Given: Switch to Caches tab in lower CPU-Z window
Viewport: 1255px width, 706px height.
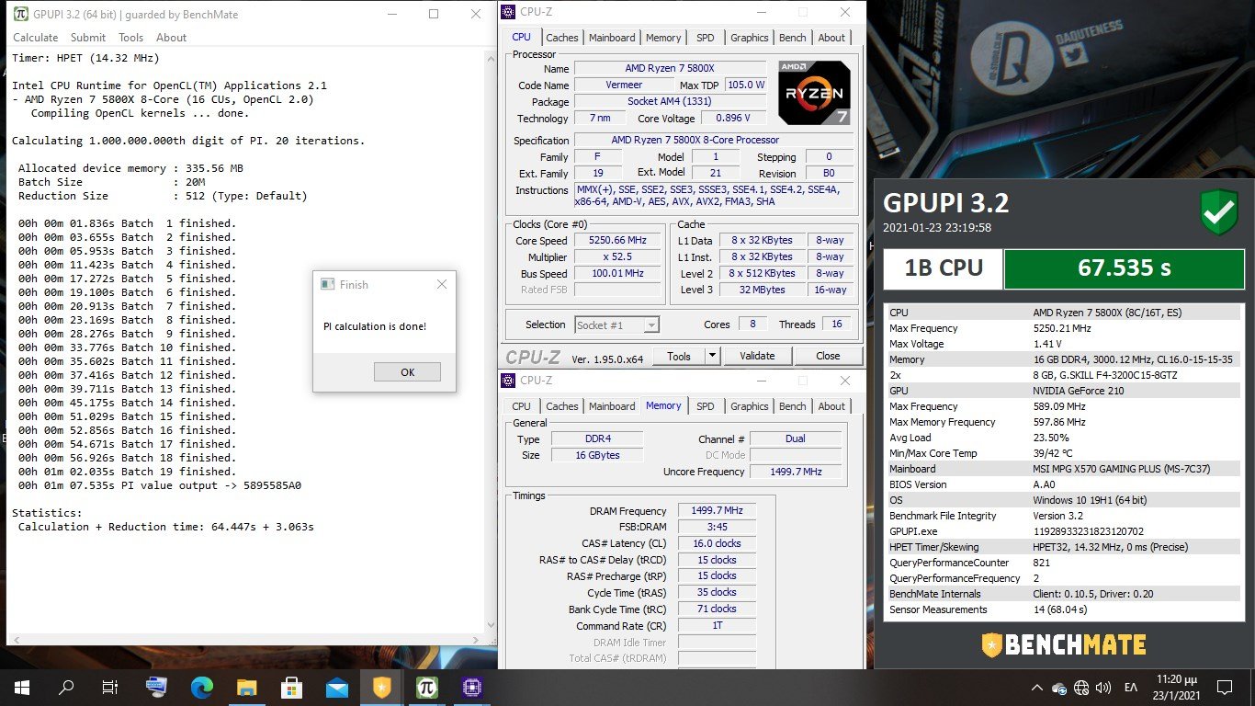Looking at the screenshot, I should [x=562, y=406].
